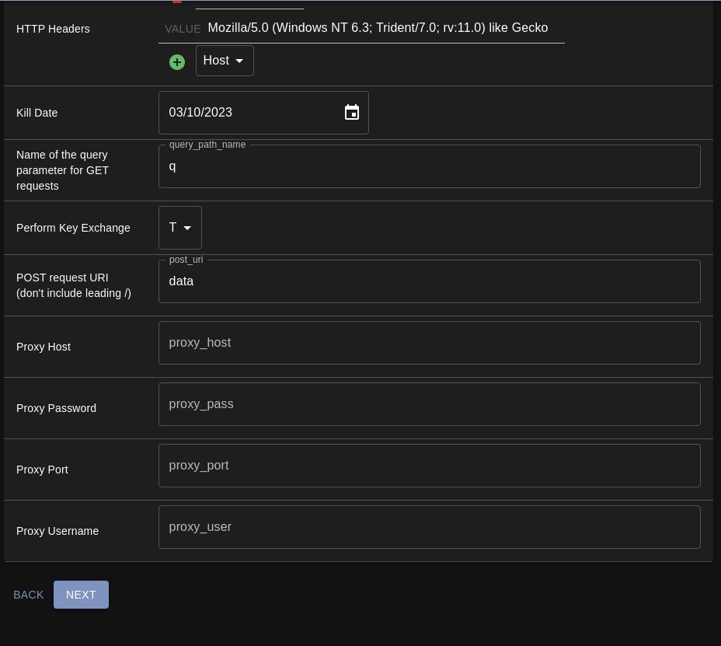
Task: Click the Host dropdown arrow
Action: pos(239,61)
